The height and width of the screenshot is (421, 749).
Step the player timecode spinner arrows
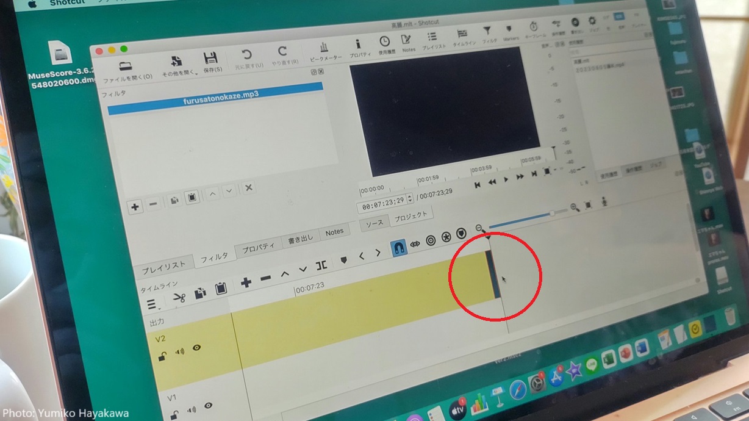(409, 200)
